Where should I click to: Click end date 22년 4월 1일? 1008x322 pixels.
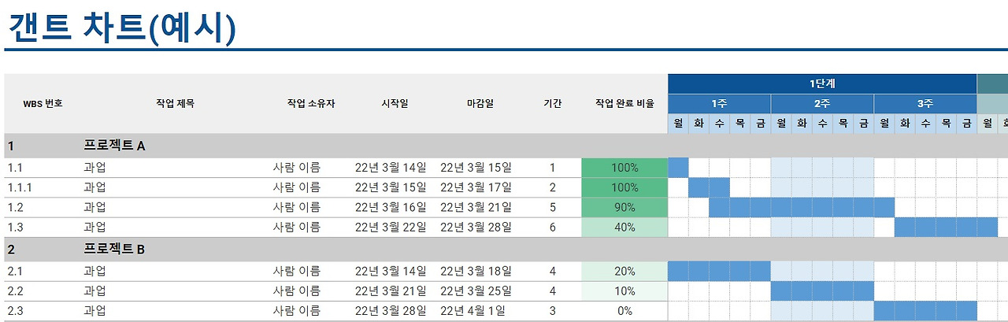(x=472, y=311)
